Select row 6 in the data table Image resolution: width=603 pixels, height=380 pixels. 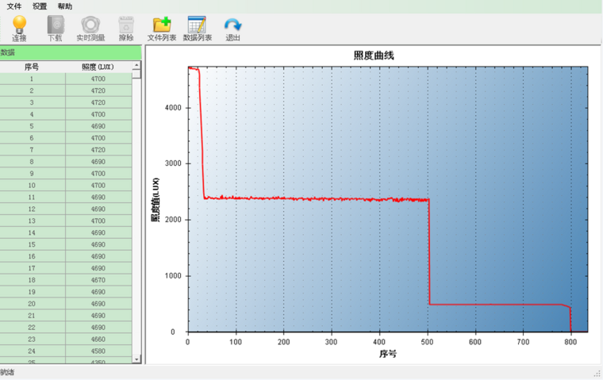coord(66,138)
